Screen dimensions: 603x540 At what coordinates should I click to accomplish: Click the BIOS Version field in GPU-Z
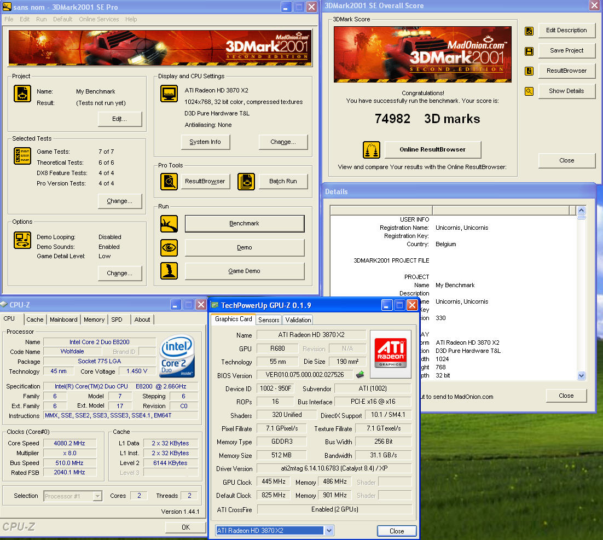click(x=305, y=375)
